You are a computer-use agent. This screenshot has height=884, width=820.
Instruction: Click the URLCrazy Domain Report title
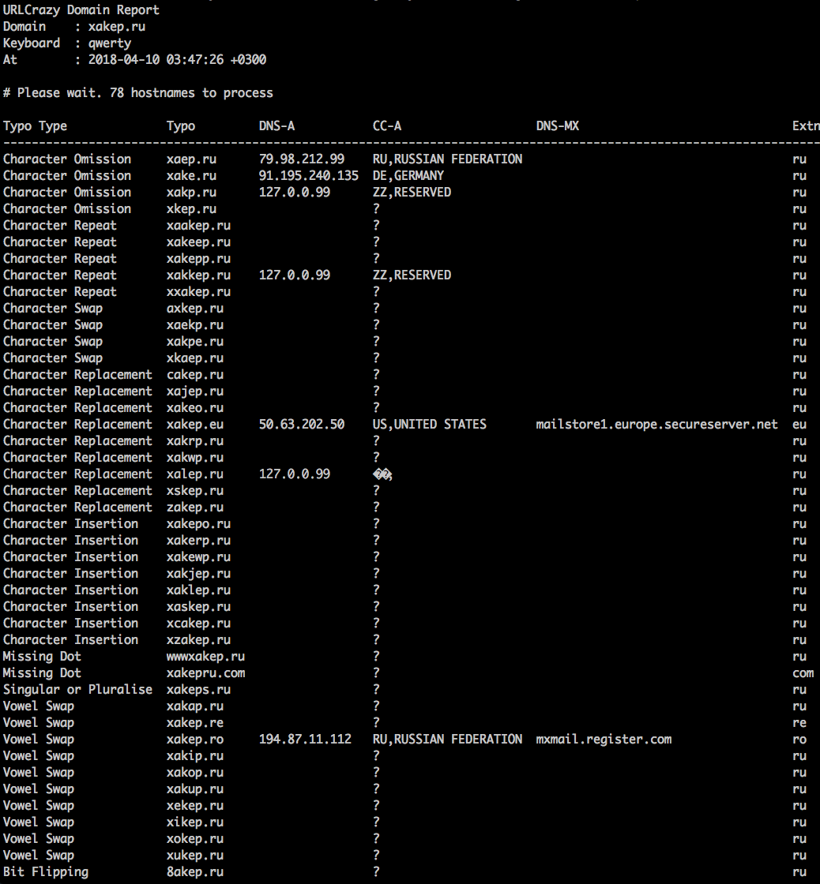tap(81, 9)
